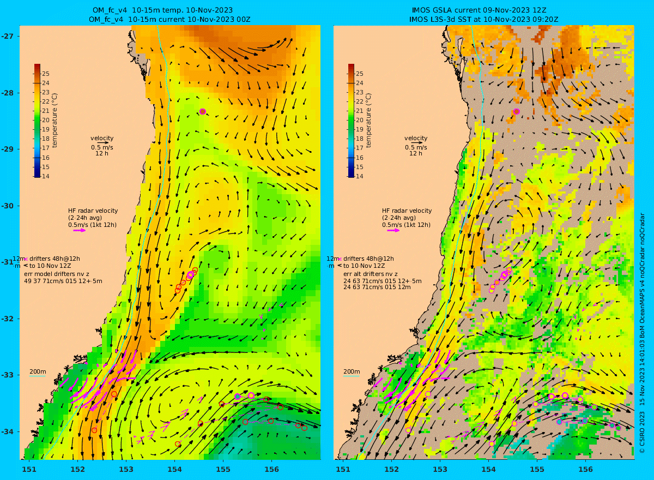Click the '25' color bar label in OM_fc_v4 map

click(x=46, y=74)
